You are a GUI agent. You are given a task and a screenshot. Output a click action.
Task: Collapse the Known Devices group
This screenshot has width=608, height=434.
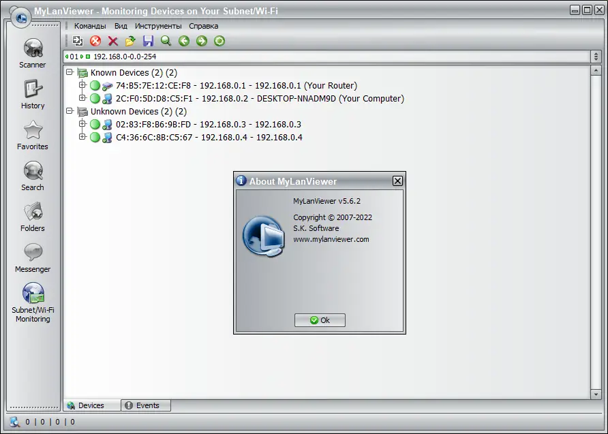(x=70, y=72)
